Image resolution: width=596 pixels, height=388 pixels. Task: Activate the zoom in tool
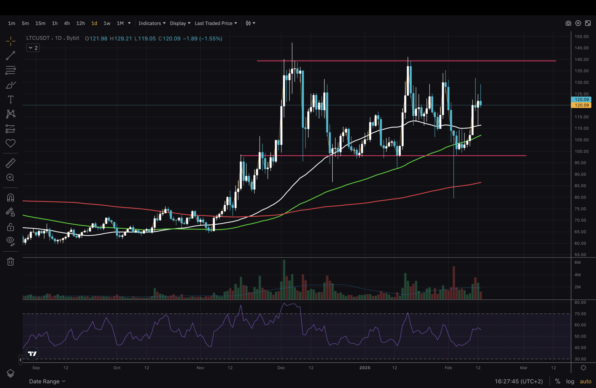(x=10, y=178)
